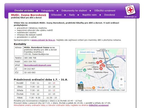Select the green marker near Pouzar

85,70
